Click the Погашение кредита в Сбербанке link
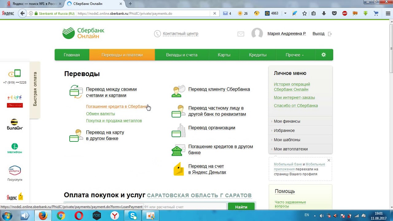The width and height of the screenshot is (393, 221). coord(117,107)
